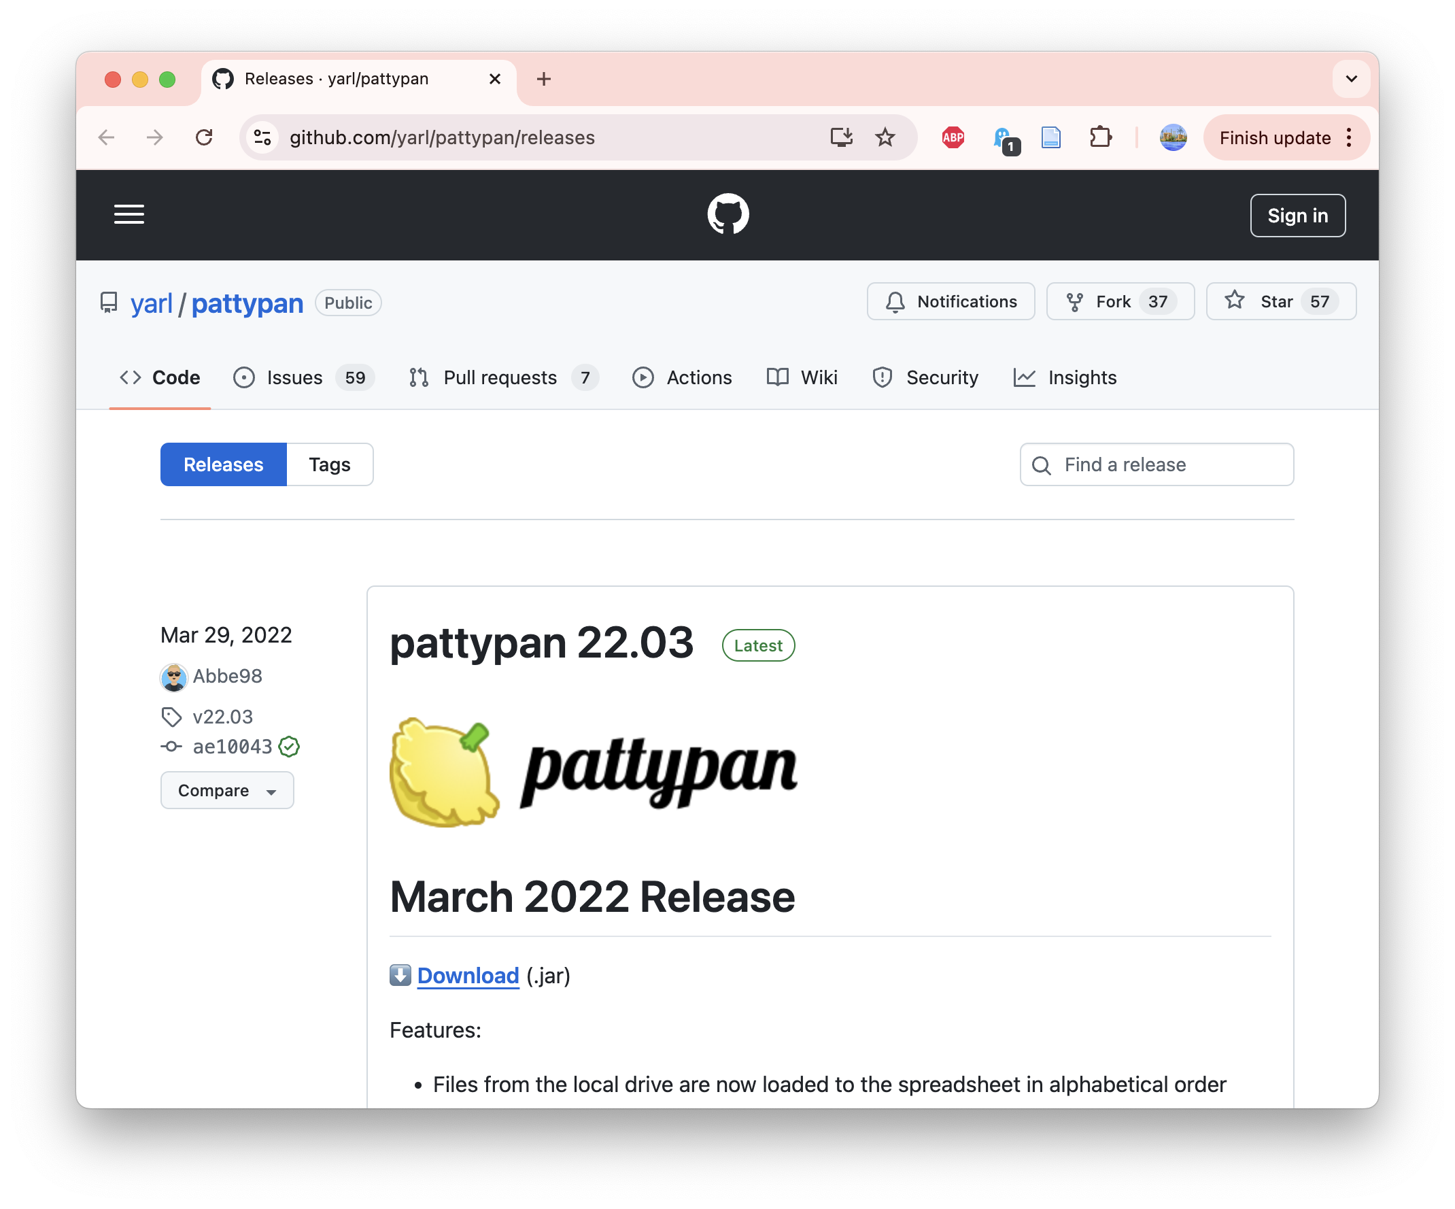Open the Issues tab
Image resolution: width=1455 pixels, height=1209 pixels.
303,377
